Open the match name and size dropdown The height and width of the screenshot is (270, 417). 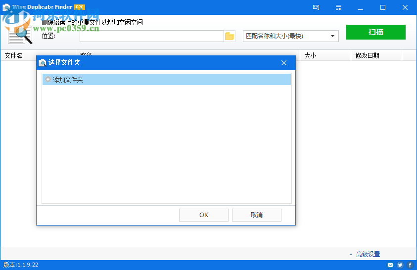(291, 36)
